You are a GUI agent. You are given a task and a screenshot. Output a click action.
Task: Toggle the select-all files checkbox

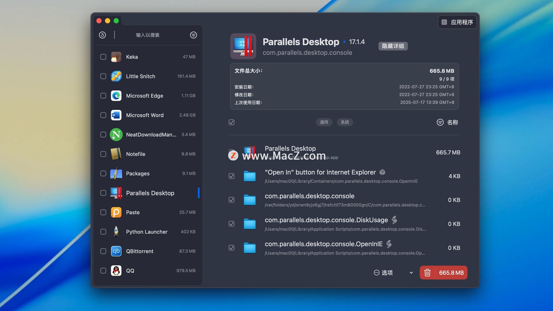point(232,122)
